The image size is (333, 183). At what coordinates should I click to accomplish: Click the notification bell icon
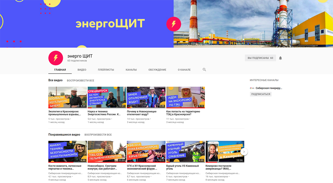click(280, 58)
